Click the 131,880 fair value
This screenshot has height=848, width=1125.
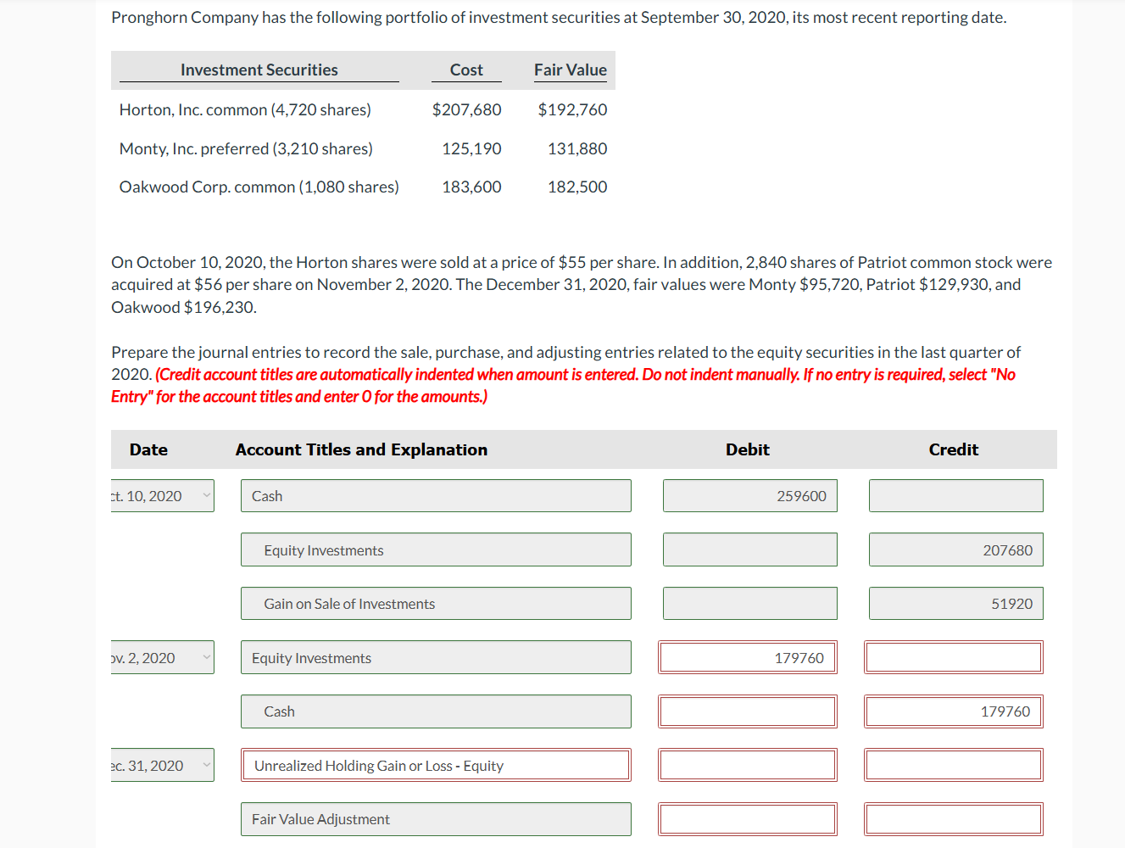click(577, 148)
